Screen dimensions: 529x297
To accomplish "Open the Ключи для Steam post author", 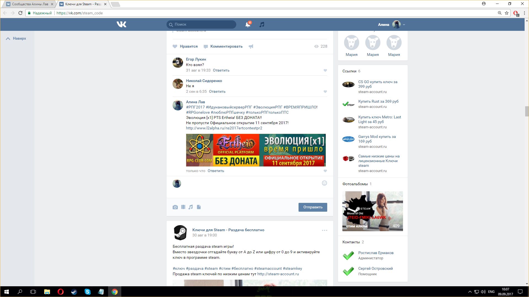I will 228,230.
